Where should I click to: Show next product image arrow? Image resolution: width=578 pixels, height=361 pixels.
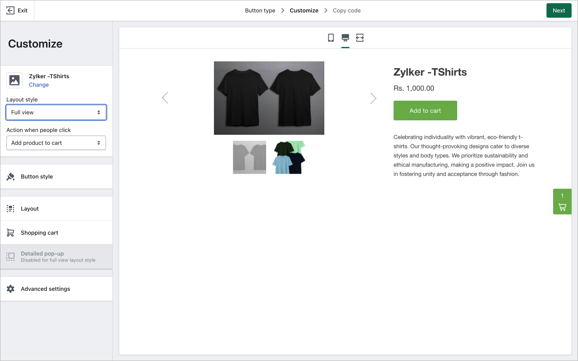373,98
